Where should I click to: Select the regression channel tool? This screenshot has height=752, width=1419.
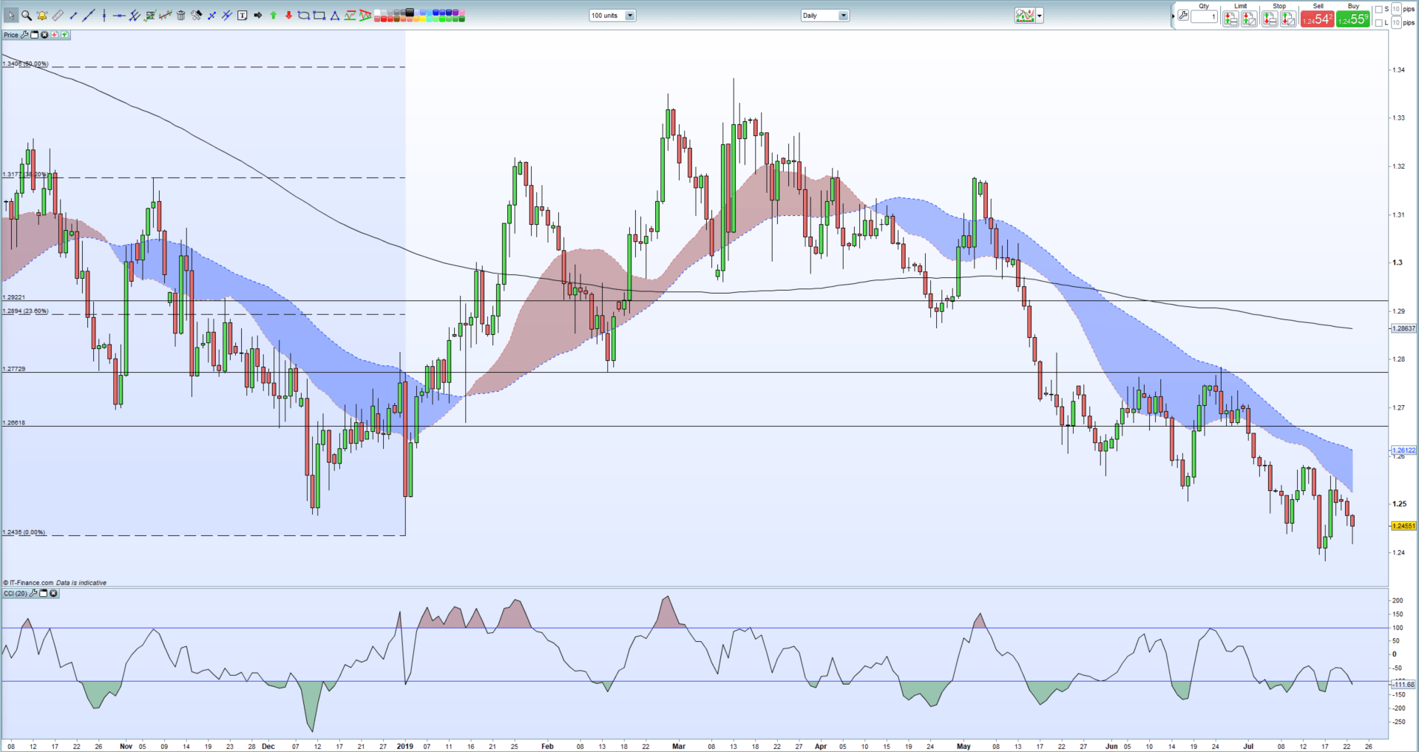(166, 16)
